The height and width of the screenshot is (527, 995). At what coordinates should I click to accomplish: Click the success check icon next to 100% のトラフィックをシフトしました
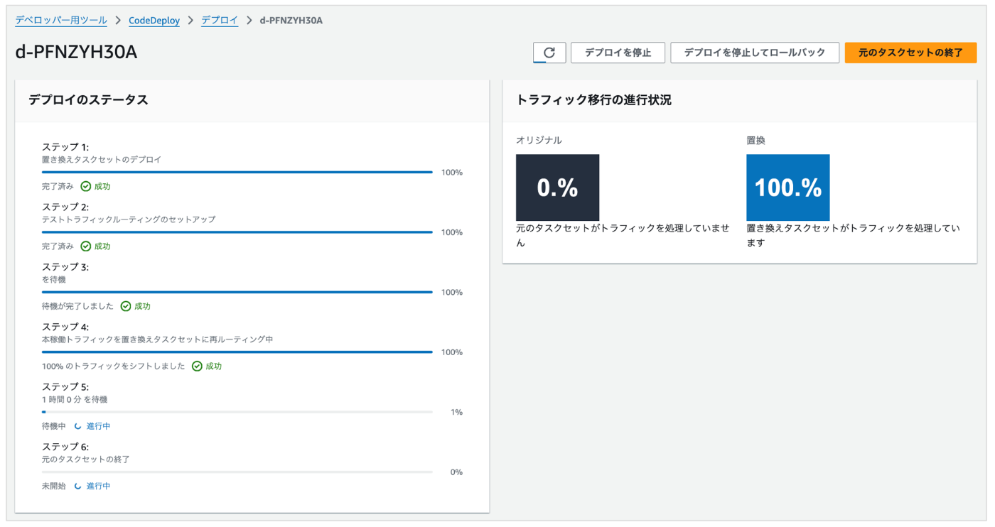point(198,366)
